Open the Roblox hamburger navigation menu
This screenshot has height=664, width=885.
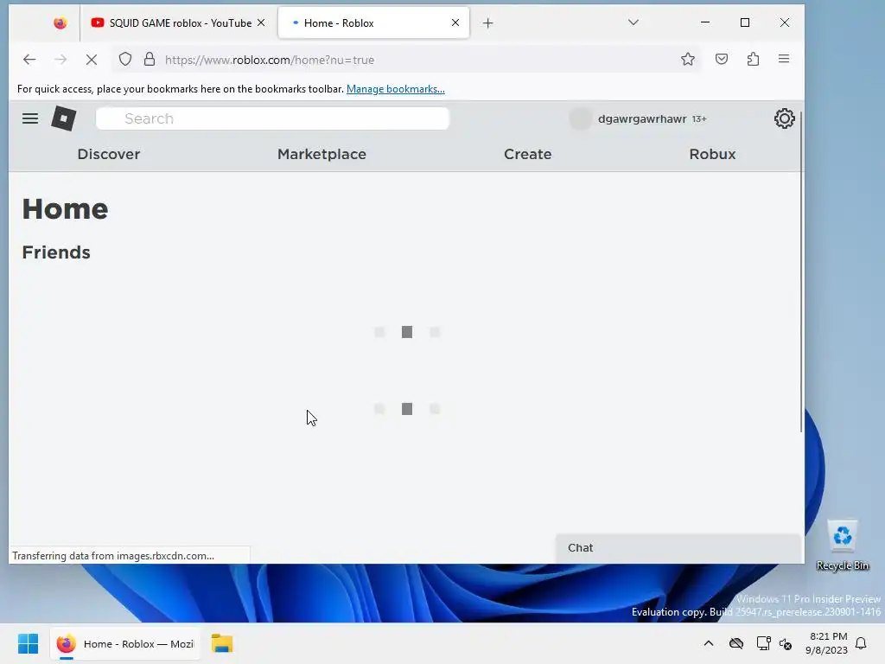pyautogui.click(x=30, y=118)
